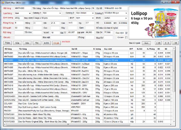Click the Gọi tắt input field

pos(116,8)
